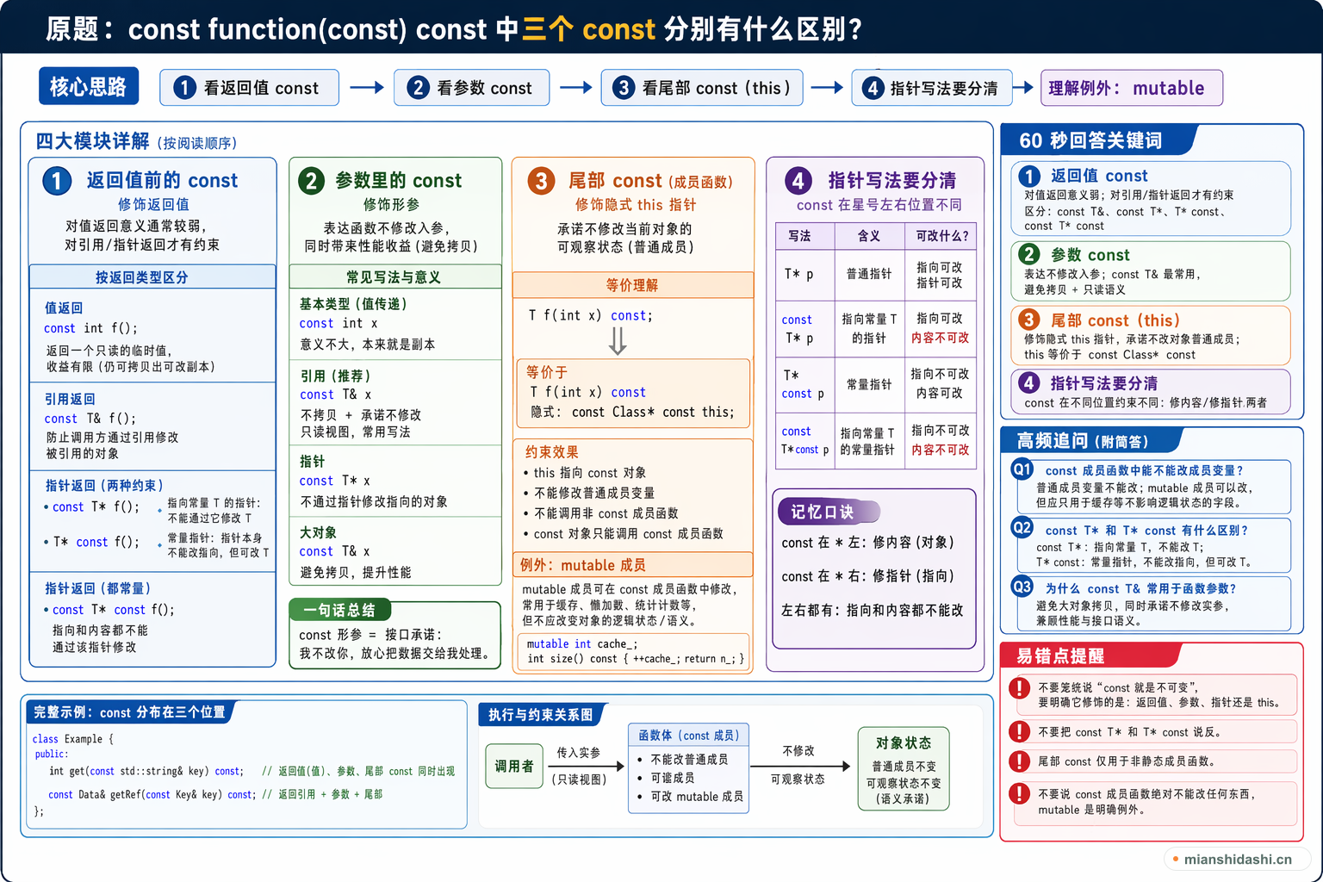Screen dimensions: 1323x882
Task: Click the 等价理解 section bar
Action: 633,285
